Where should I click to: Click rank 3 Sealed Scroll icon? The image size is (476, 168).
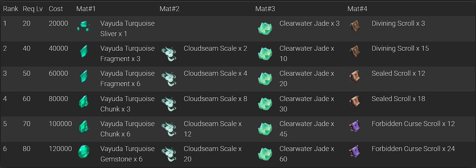tap(355, 77)
